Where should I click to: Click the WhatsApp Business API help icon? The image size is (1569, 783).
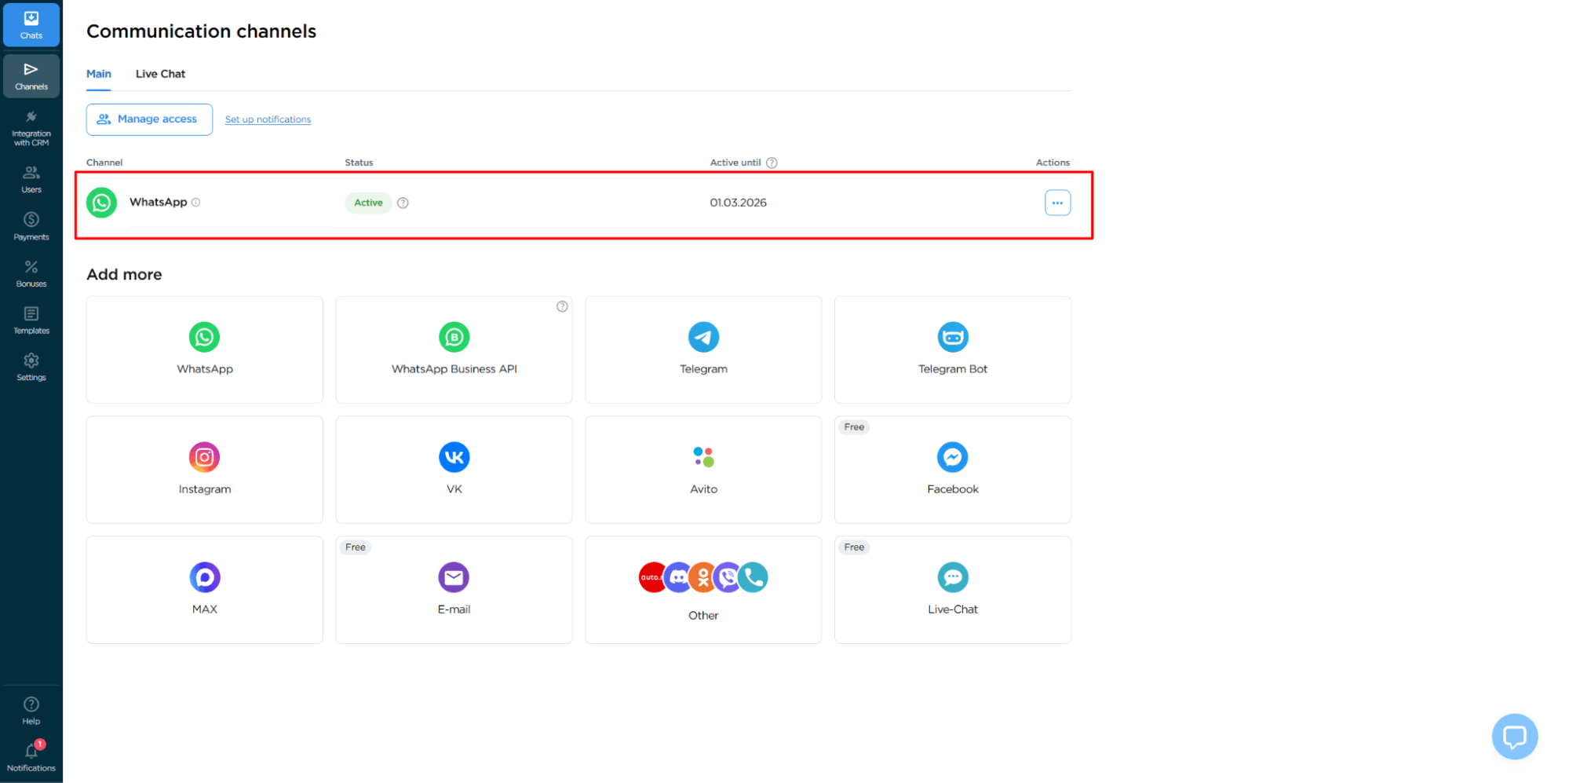[x=562, y=306]
